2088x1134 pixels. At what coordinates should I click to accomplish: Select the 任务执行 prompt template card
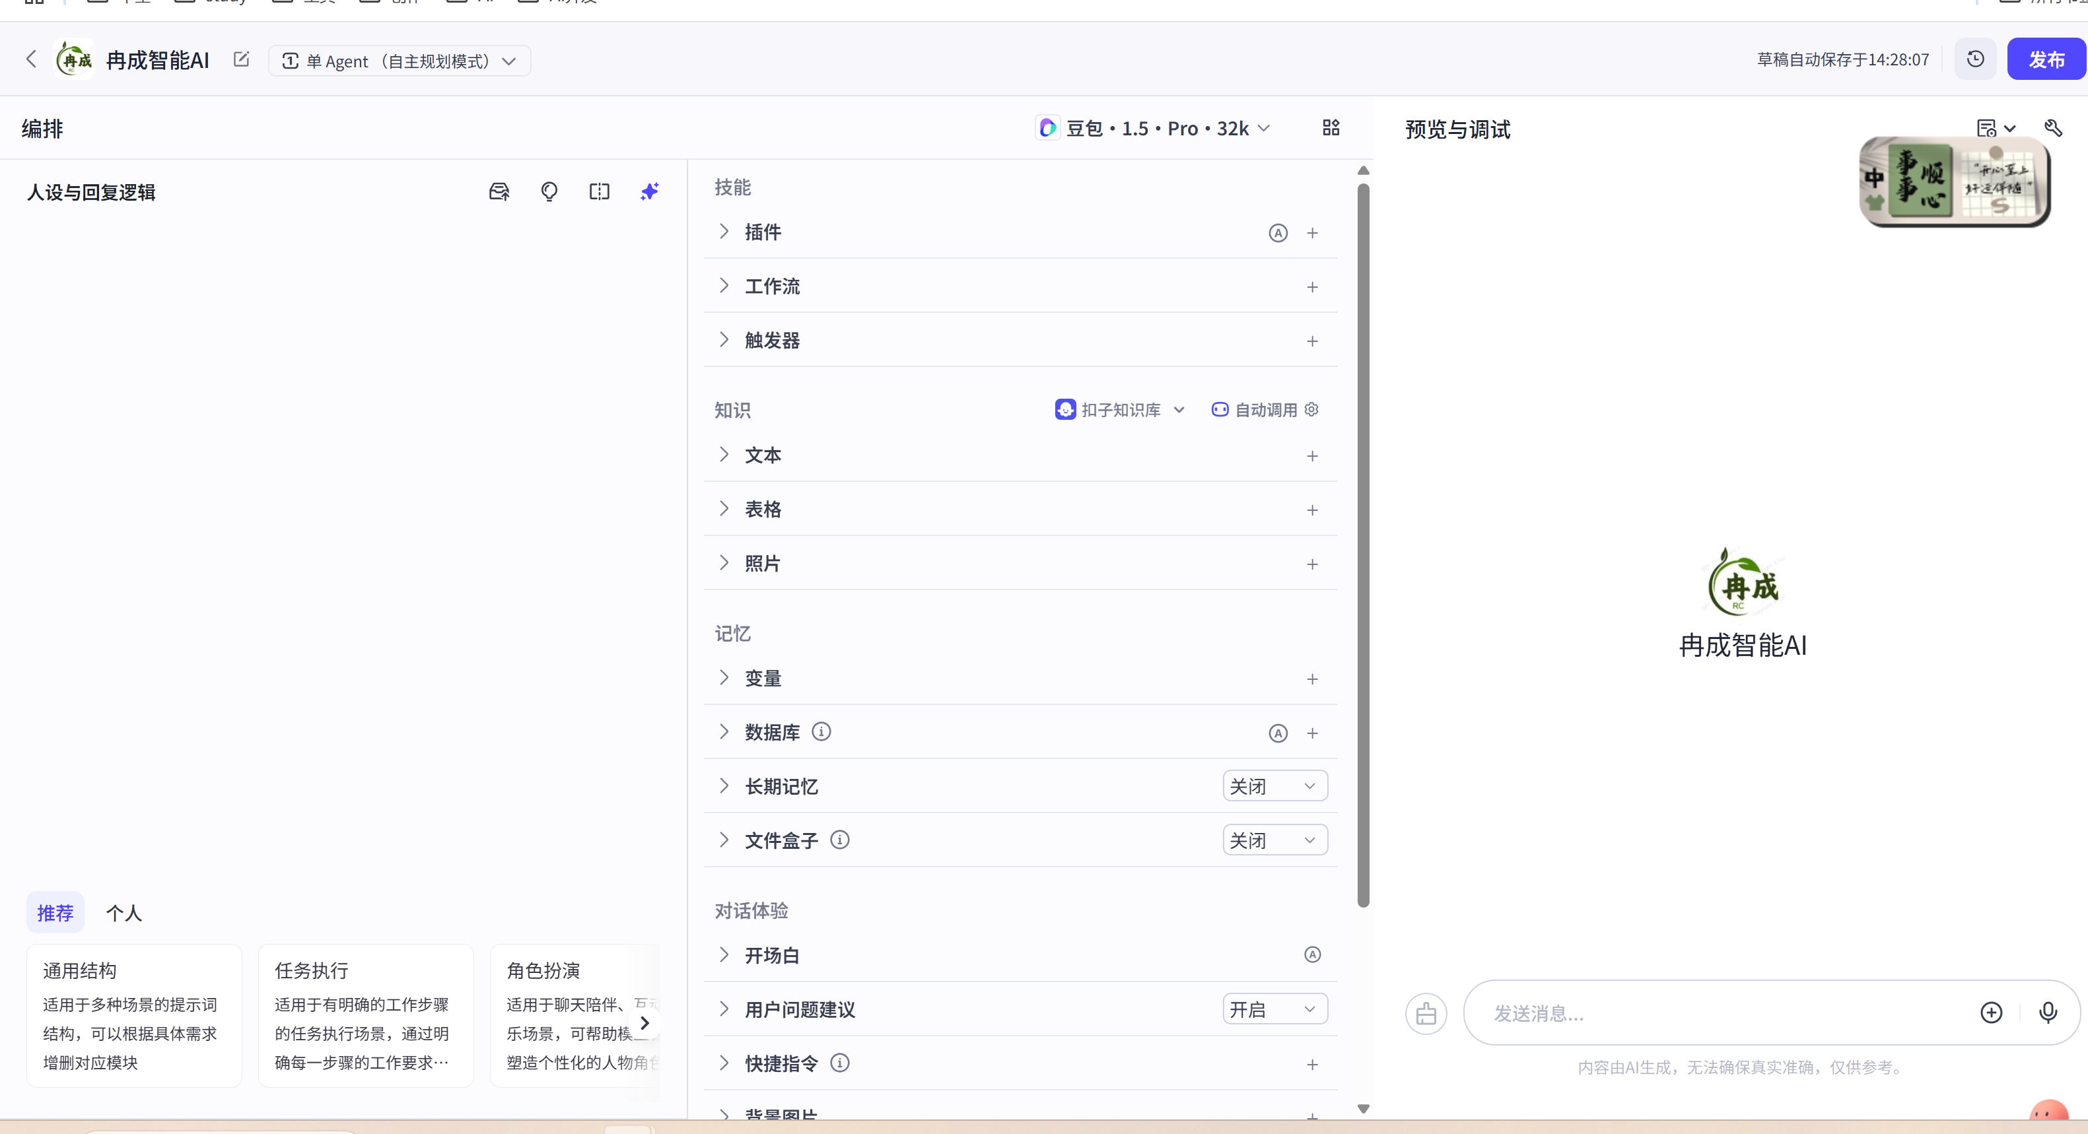pyautogui.click(x=366, y=1016)
